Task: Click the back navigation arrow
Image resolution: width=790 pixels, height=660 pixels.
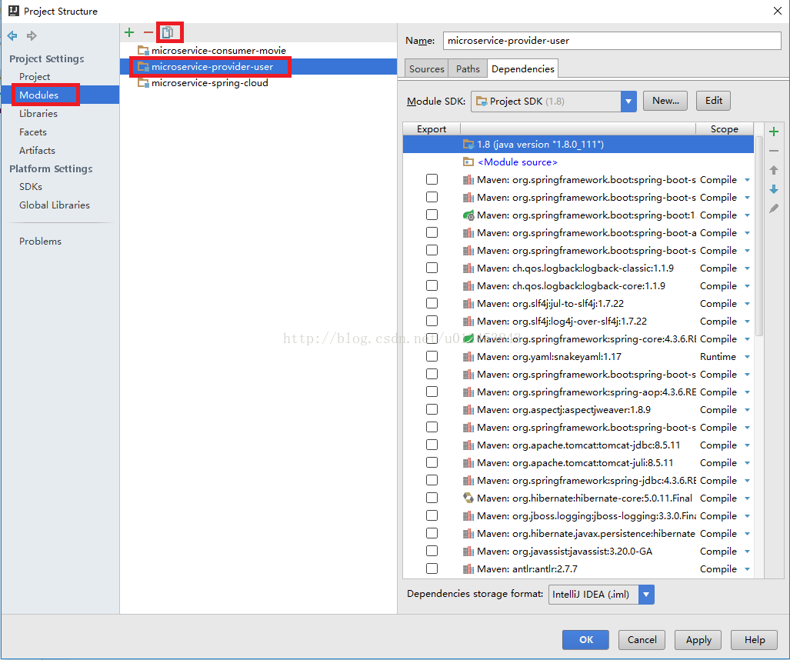Action: 12,36
